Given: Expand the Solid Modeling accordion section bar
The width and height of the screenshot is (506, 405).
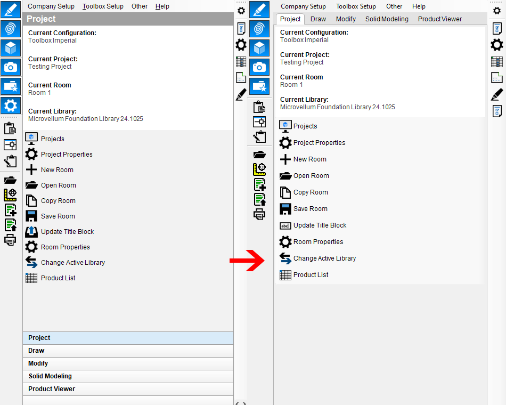Looking at the screenshot, I should pos(128,376).
